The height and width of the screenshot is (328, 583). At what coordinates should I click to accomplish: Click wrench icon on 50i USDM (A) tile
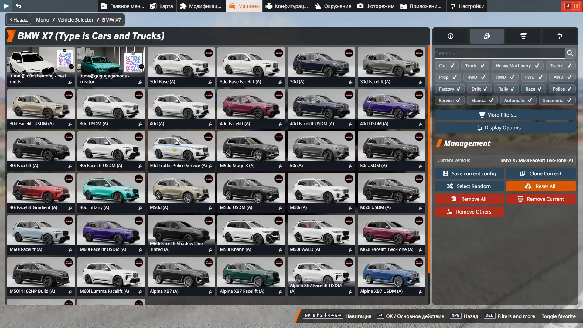coord(421,166)
